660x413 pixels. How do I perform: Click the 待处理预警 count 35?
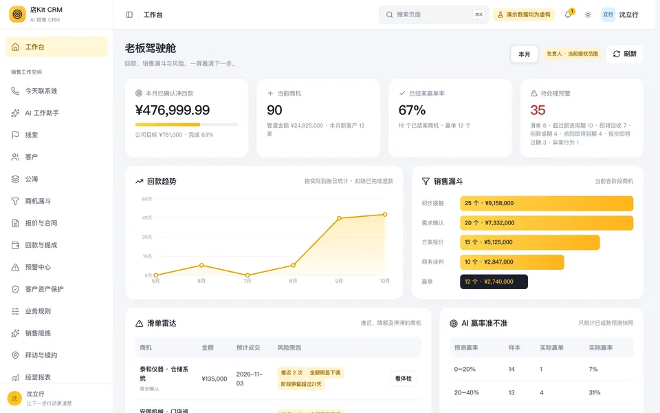538,110
